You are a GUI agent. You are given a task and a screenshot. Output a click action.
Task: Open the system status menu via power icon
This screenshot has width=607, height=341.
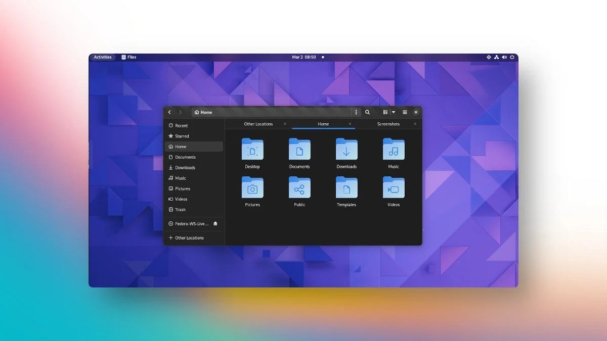coord(512,57)
